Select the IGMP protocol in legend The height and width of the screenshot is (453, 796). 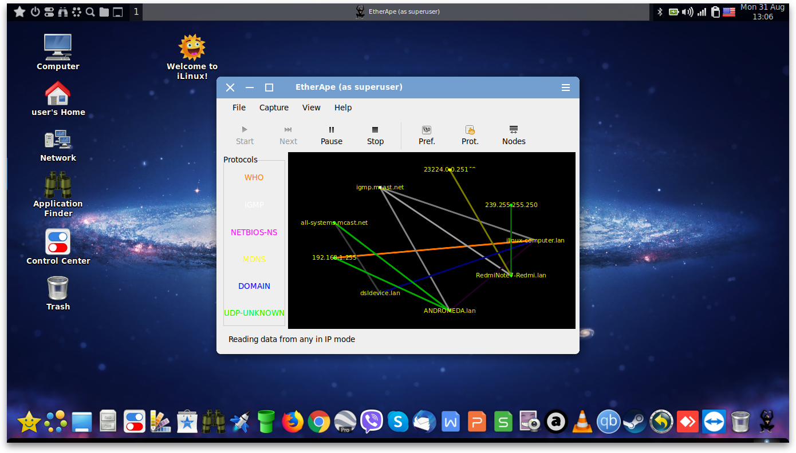(x=254, y=205)
